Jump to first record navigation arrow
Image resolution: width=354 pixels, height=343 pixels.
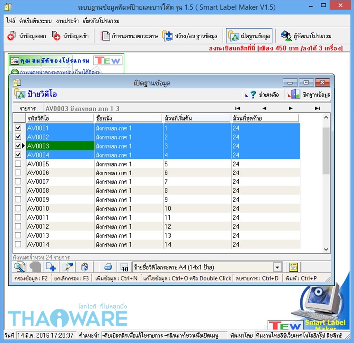(x=238, y=108)
